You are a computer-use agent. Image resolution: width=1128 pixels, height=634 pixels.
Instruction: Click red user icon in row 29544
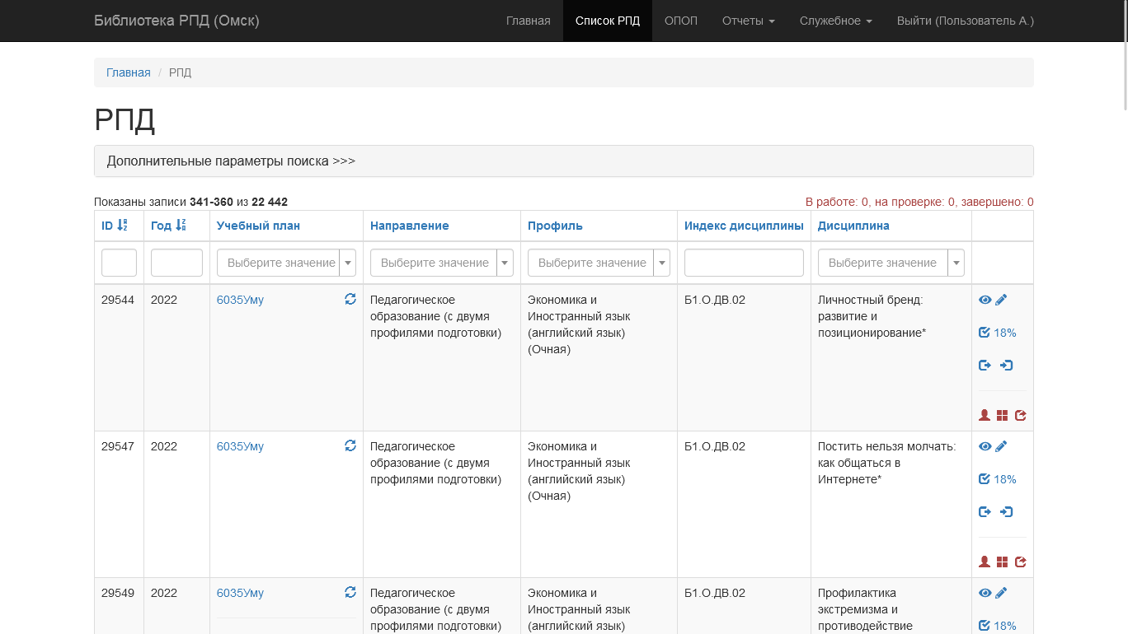point(985,416)
